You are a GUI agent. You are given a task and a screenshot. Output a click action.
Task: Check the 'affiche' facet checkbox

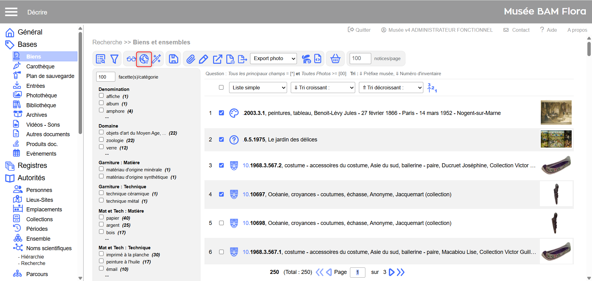tap(101, 96)
